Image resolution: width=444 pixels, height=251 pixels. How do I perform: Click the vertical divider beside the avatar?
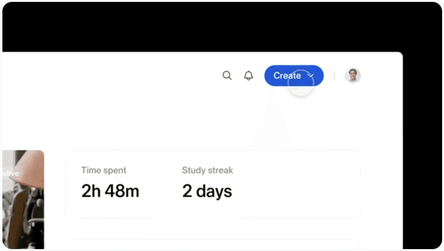(x=335, y=76)
